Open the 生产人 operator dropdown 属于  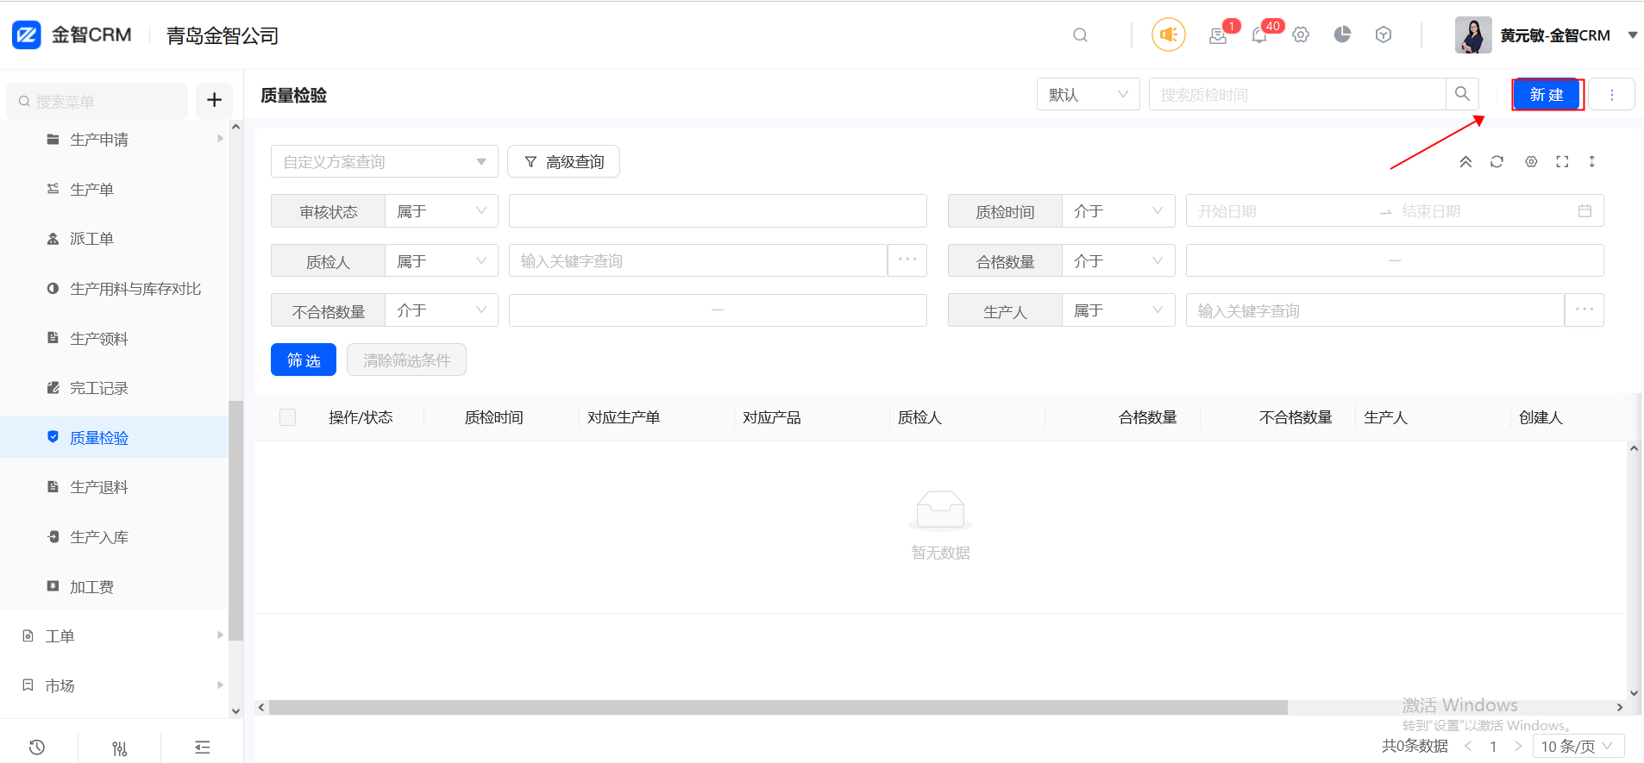point(1119,310)
